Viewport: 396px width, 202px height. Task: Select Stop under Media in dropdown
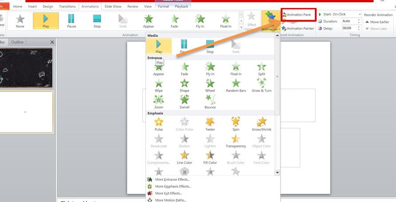click(210, 47)
